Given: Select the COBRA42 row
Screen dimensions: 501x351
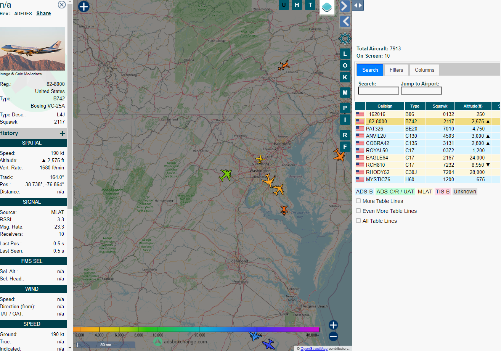Looking at the screenshot, I should click(x=428, y=143).
